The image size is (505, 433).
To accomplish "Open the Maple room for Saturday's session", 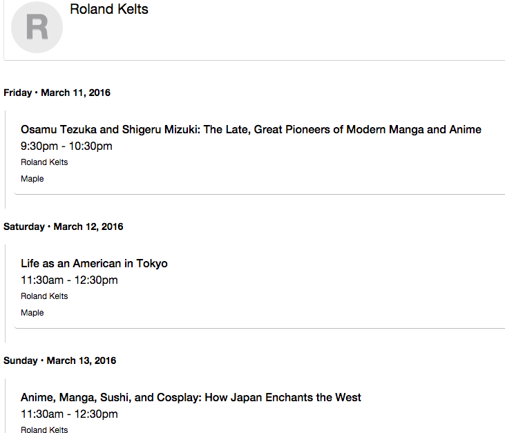I will [x=32, y=313].
